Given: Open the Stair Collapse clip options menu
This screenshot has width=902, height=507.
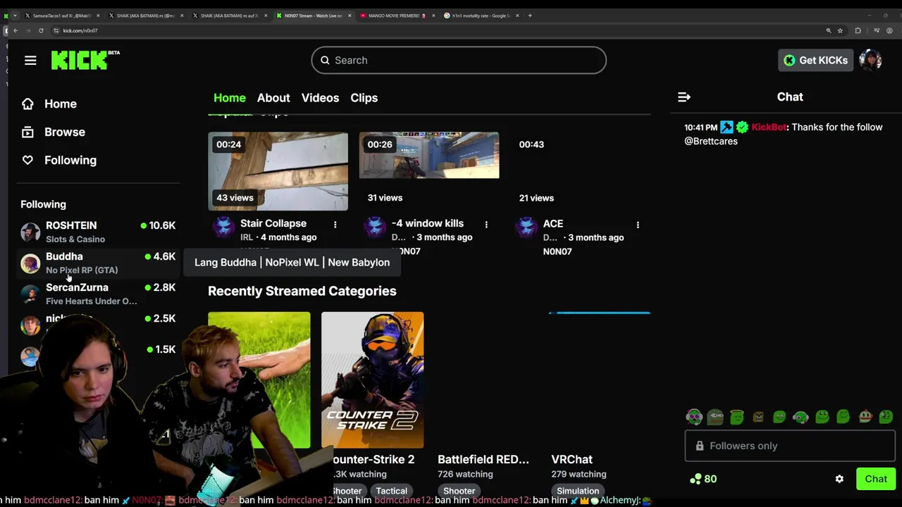Looking at the screenshot, I should 335,224.
